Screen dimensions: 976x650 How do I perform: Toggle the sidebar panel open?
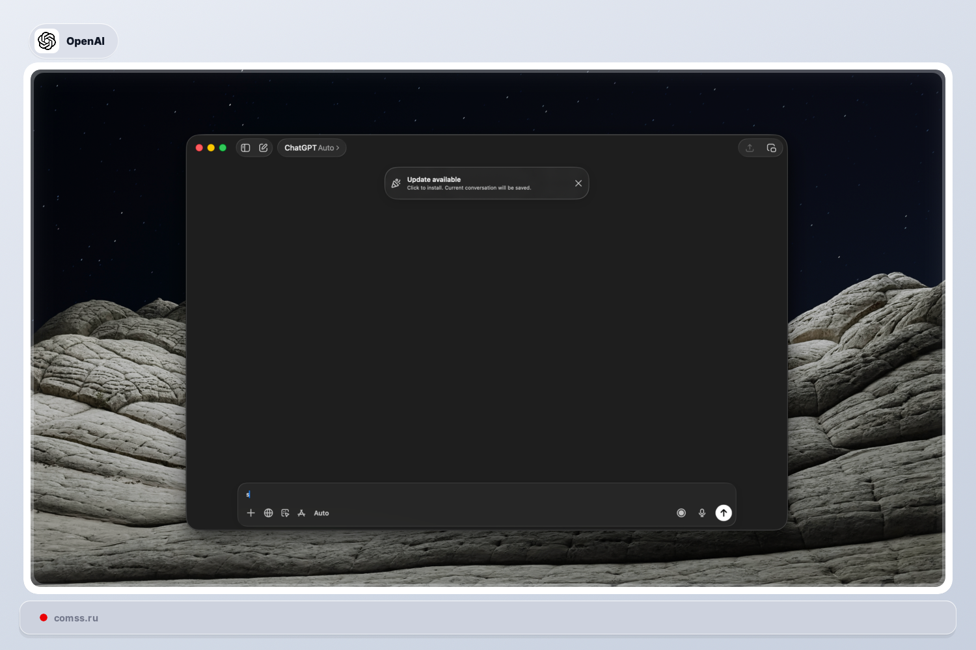pyautogui.click(x=245, y=148)
